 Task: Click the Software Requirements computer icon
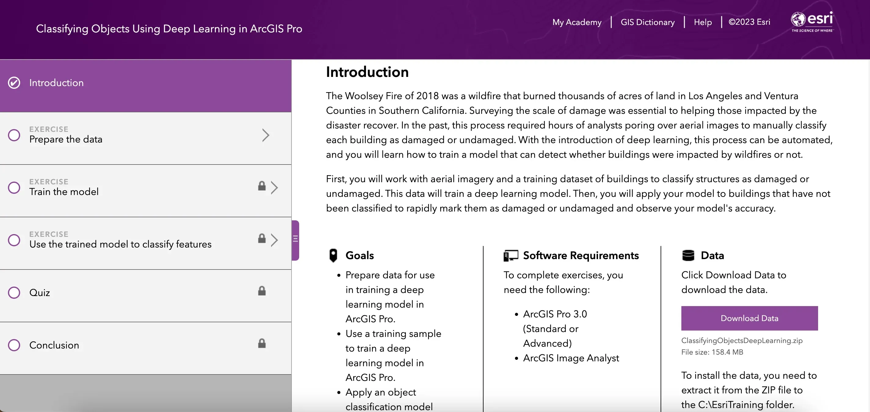(x=511, y=256)
